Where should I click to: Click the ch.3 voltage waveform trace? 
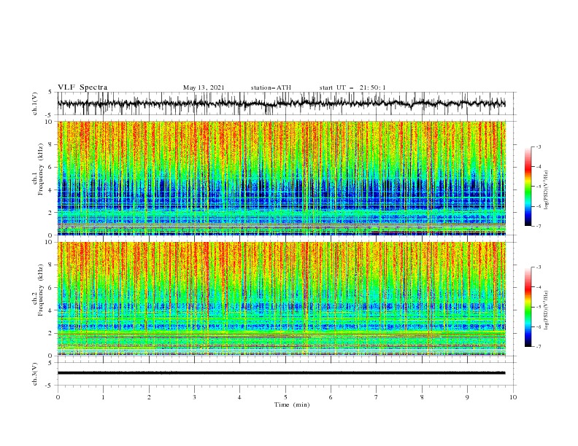[281, 373]
